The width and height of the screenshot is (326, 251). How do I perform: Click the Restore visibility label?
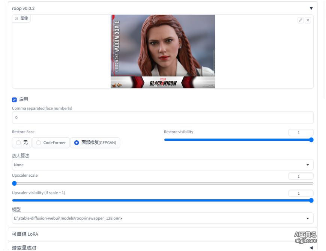pos(179,132)
